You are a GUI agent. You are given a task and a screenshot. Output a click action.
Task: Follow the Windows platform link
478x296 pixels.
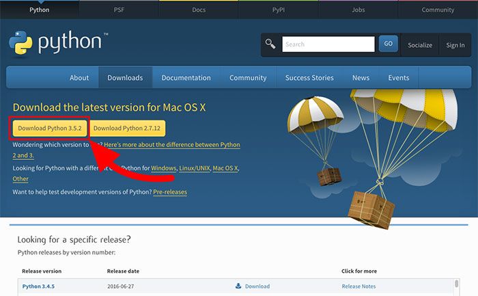click(x=164, y=168)
